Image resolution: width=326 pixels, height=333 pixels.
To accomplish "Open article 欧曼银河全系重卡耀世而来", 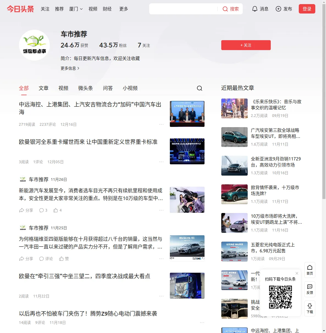I will pyautogui.click(x=88, y=142).
